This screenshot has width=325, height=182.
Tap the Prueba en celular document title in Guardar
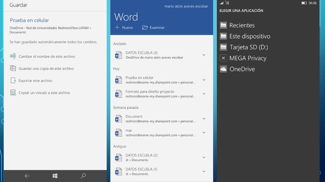(30, 20)
